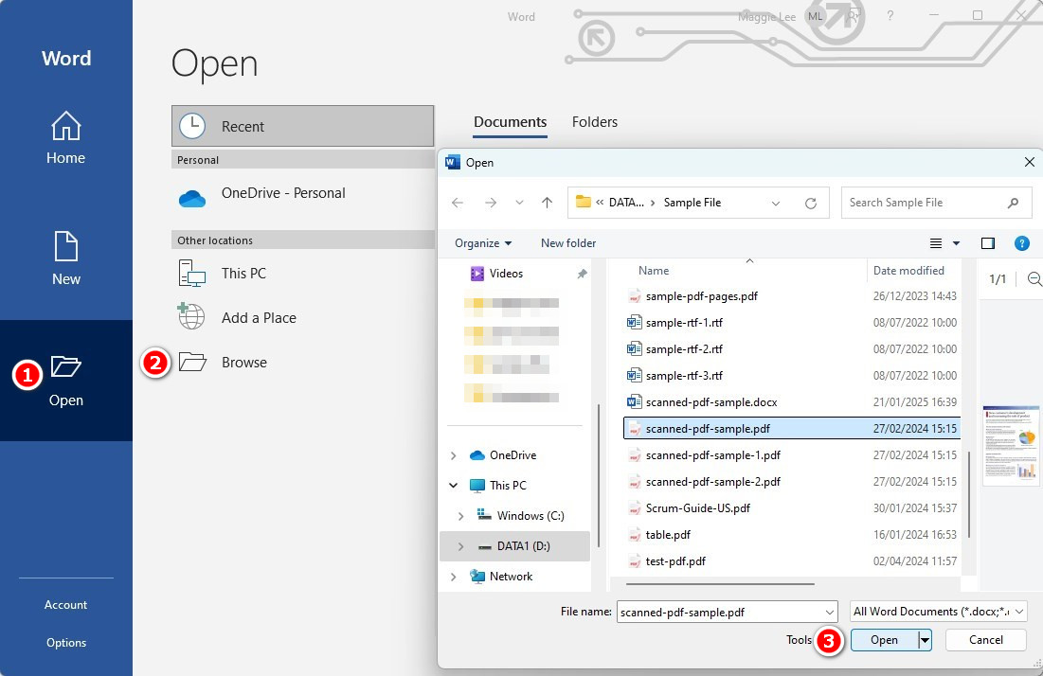Click the Home icon in Word sidebar
The height and width of the screenshot is (676, 1043).
65,126
